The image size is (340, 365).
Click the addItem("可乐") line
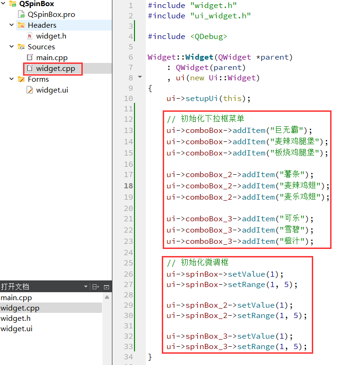point(240,218)
